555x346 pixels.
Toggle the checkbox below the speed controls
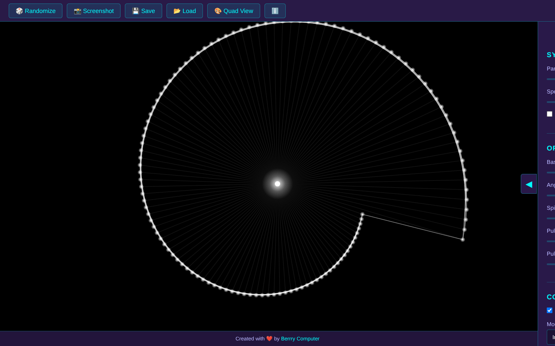coord(549,114)
